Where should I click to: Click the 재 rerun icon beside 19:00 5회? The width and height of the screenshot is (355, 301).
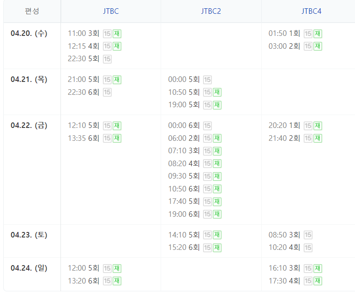click(217, 105)
